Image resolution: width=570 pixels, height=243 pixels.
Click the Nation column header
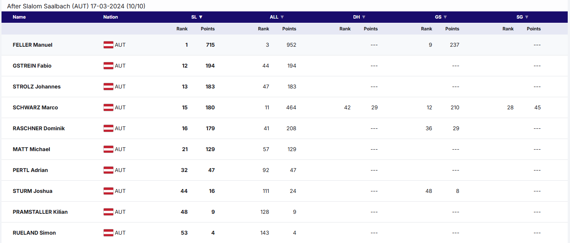point(111,17)
